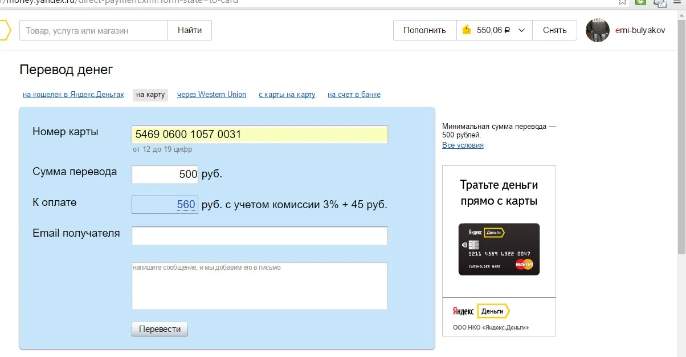
Task: Click the Номер карты input field
Action: [x=260, y=135]
